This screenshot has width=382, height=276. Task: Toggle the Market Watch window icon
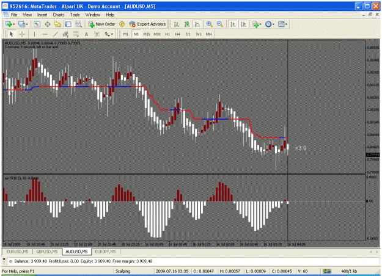37,24
